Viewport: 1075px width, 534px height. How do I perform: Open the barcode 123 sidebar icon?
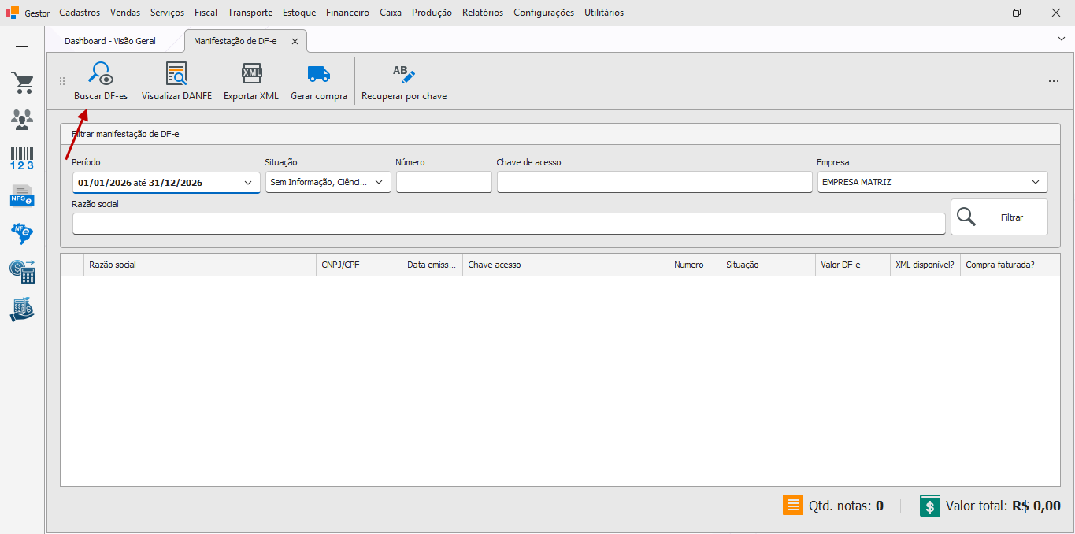click(22, 158)
